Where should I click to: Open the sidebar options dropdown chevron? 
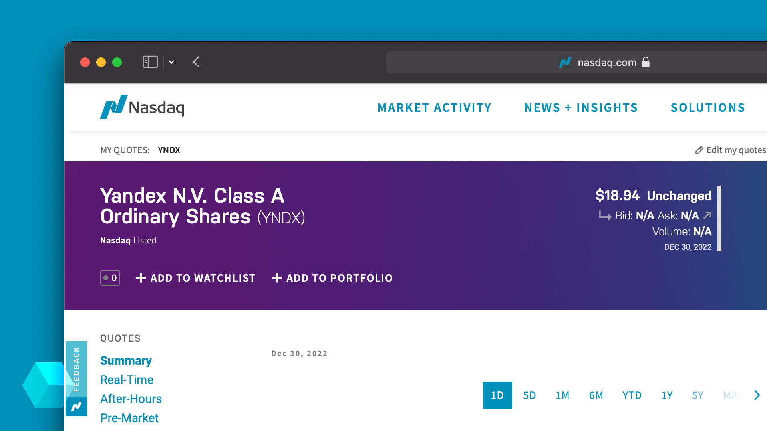pos(171,62)
